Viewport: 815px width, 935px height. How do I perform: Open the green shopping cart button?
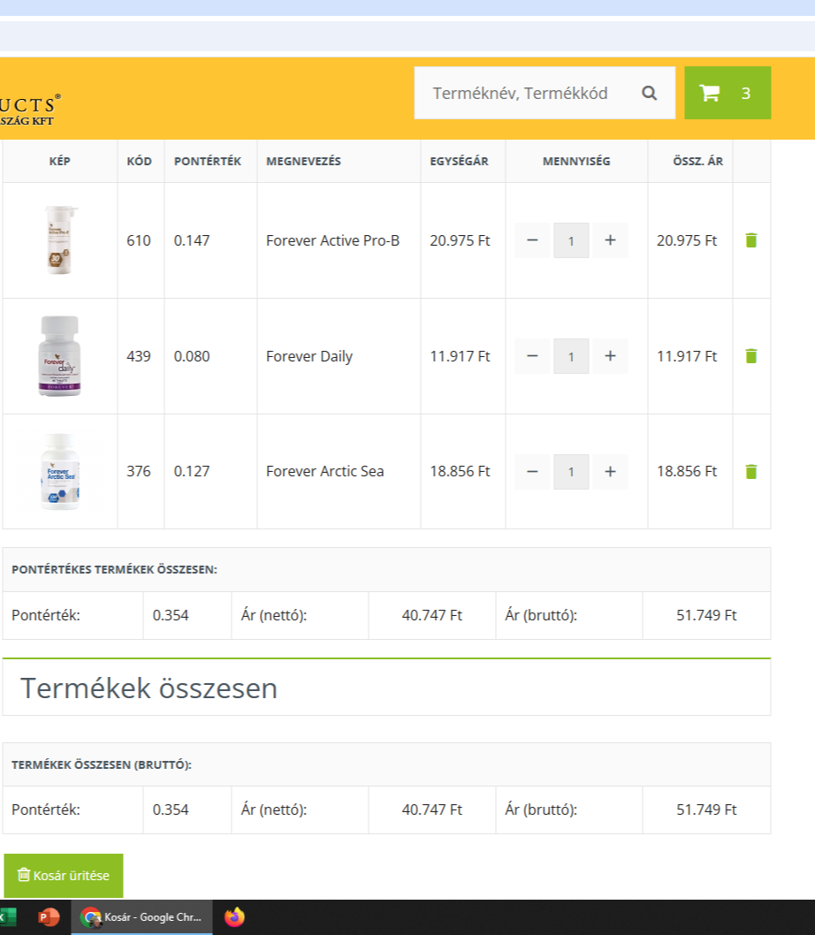[727, 93]
